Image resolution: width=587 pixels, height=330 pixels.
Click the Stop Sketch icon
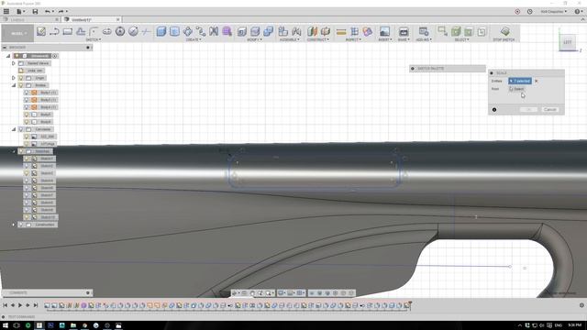point(504,31)
